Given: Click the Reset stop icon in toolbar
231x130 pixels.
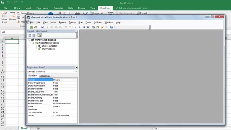Looking at the screenshot, I should point(84,27).
